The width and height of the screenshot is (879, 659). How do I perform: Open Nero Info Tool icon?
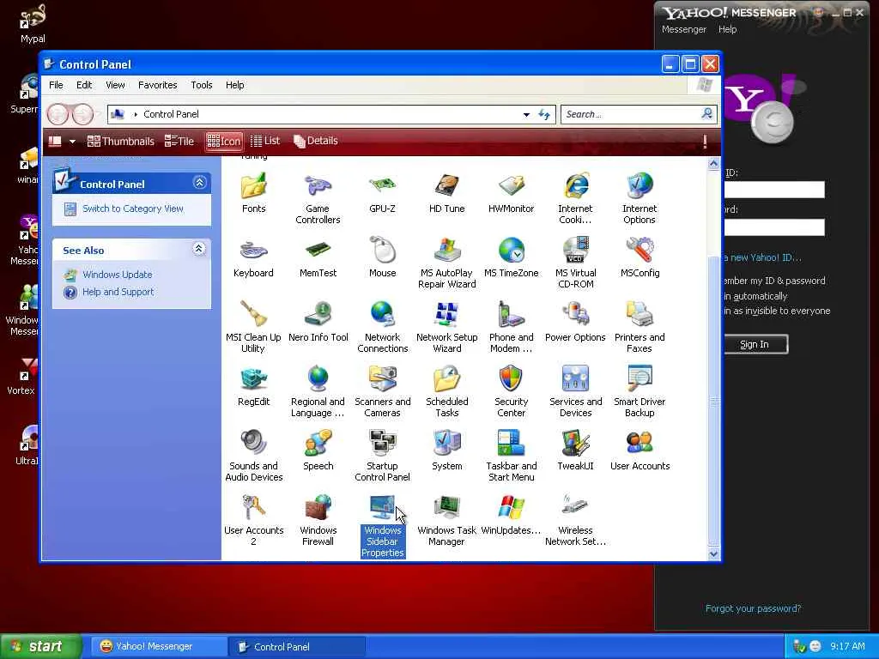(318, 316)
